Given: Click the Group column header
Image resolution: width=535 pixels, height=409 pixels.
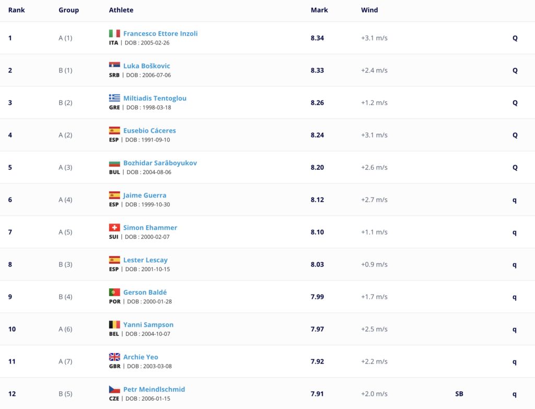Looking at the screenshot, I should coord(68,10).
